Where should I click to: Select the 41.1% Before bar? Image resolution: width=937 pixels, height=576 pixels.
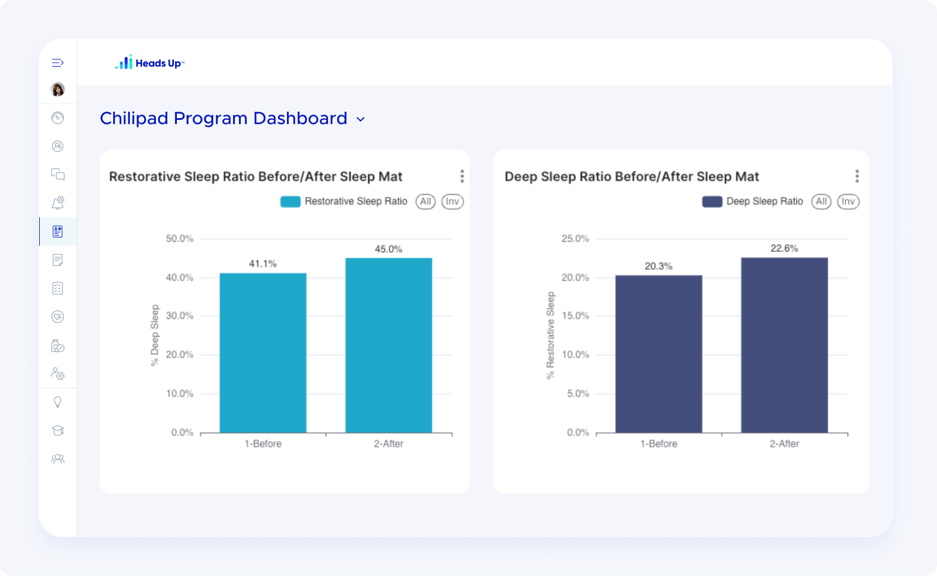[263, 353]
